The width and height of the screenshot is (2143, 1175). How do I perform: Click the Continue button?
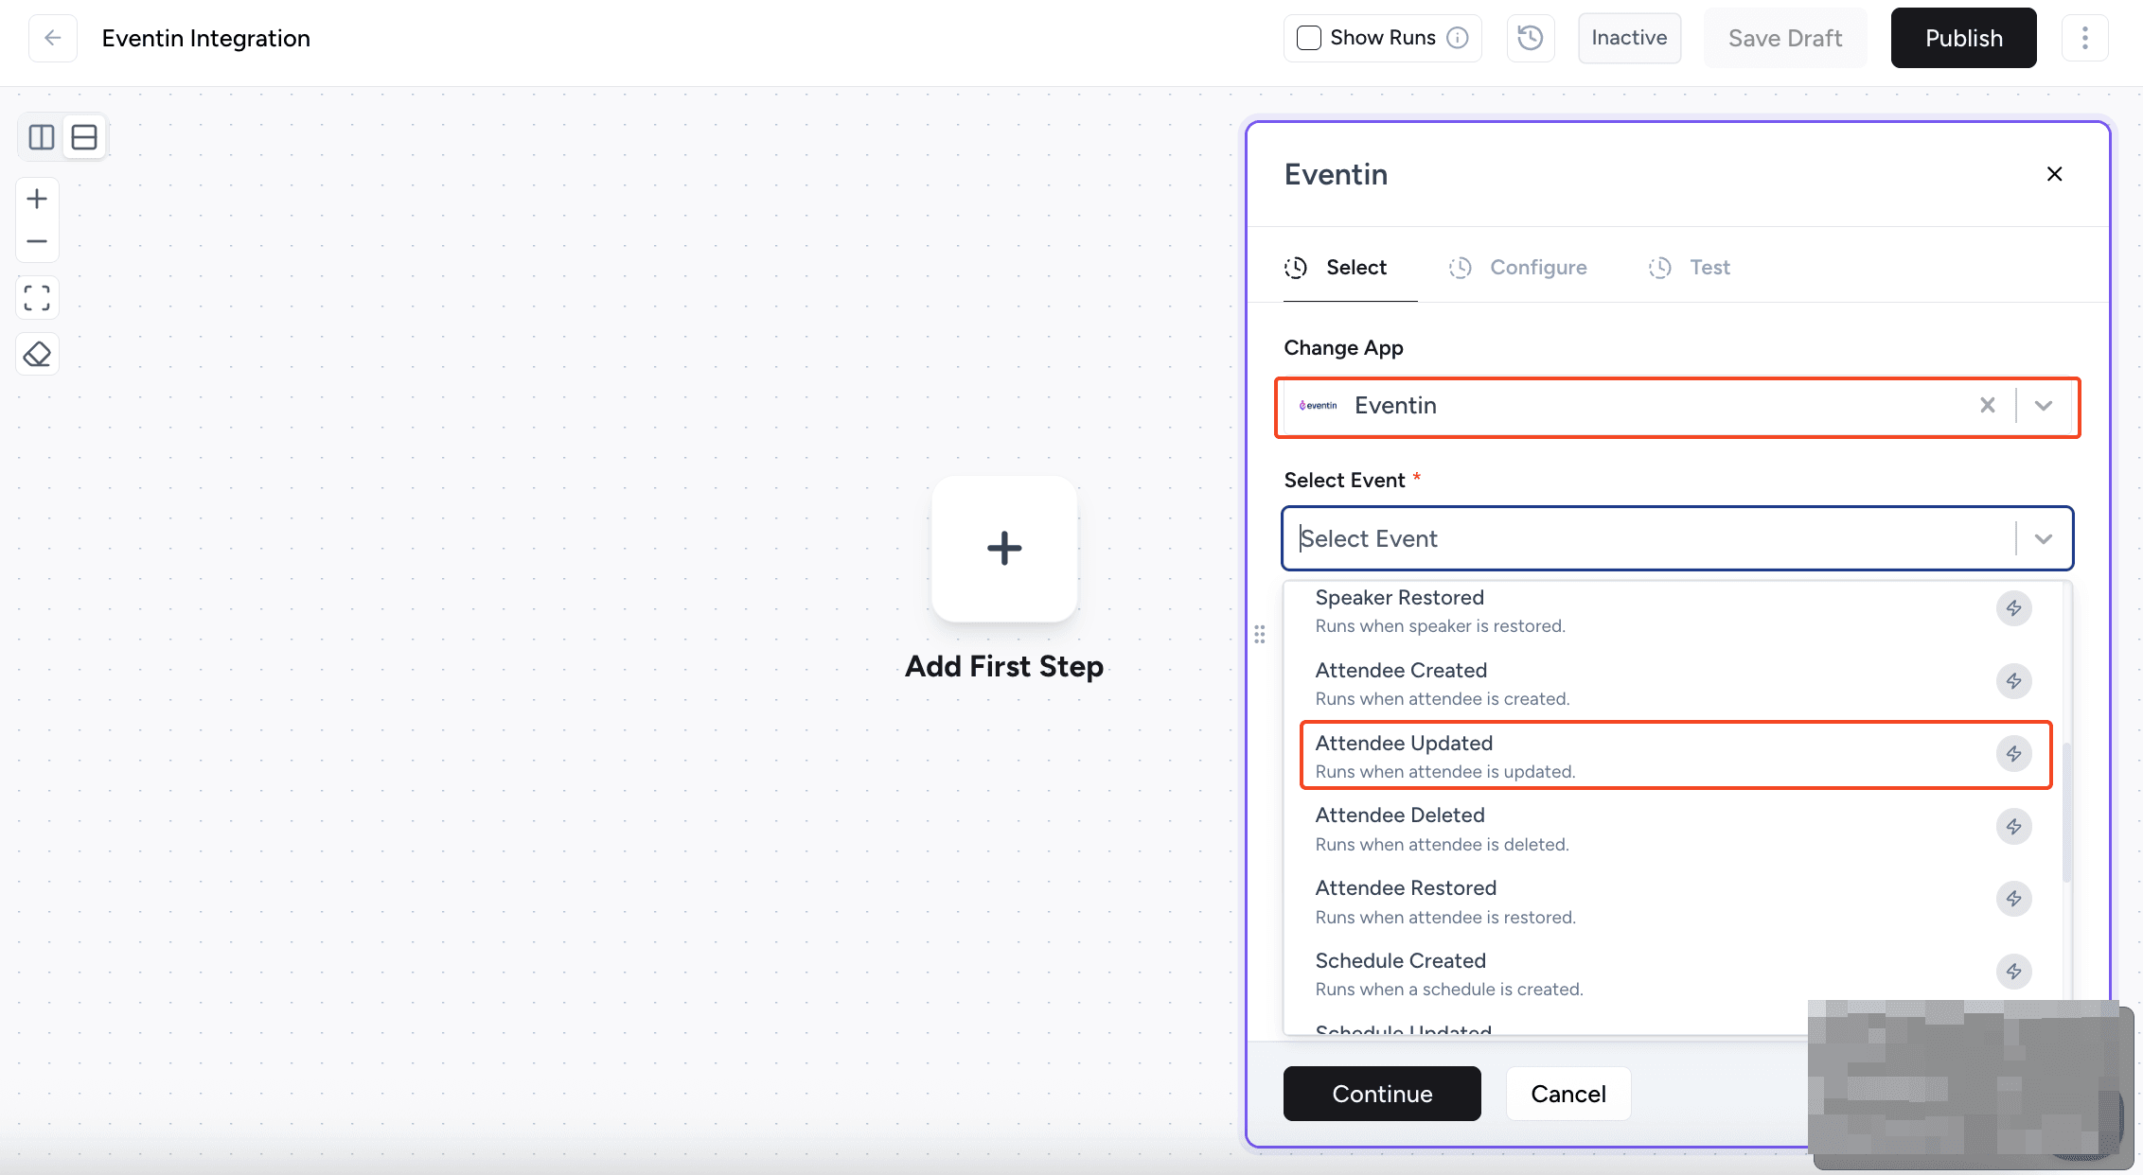tap(1382, 1094)
